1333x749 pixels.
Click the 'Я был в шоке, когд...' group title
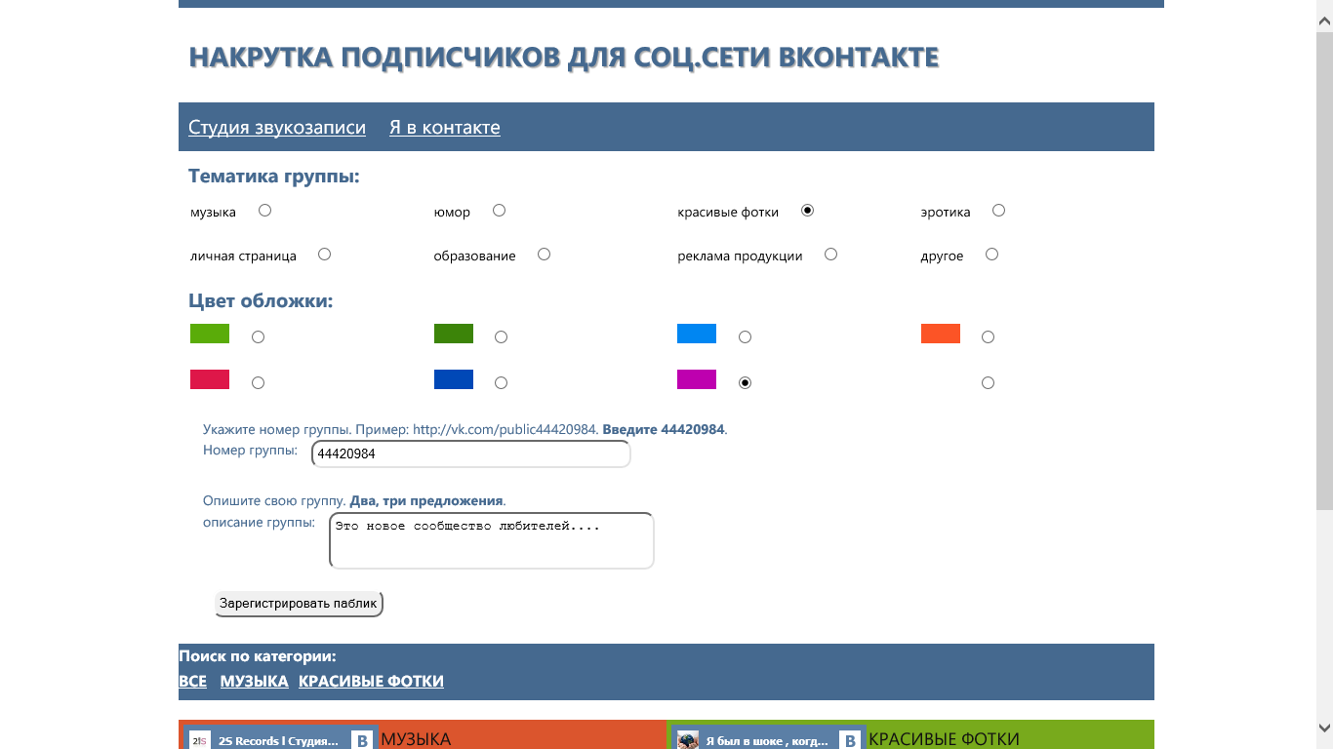766,741
